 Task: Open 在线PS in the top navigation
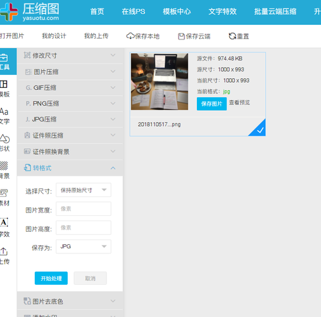133,11
